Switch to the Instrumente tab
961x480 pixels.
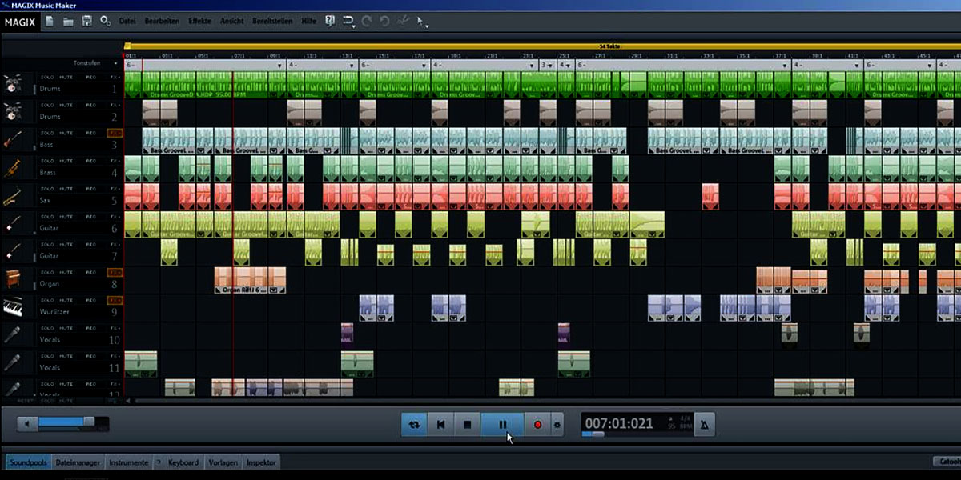pyautogui.click(x=129, y=462)
